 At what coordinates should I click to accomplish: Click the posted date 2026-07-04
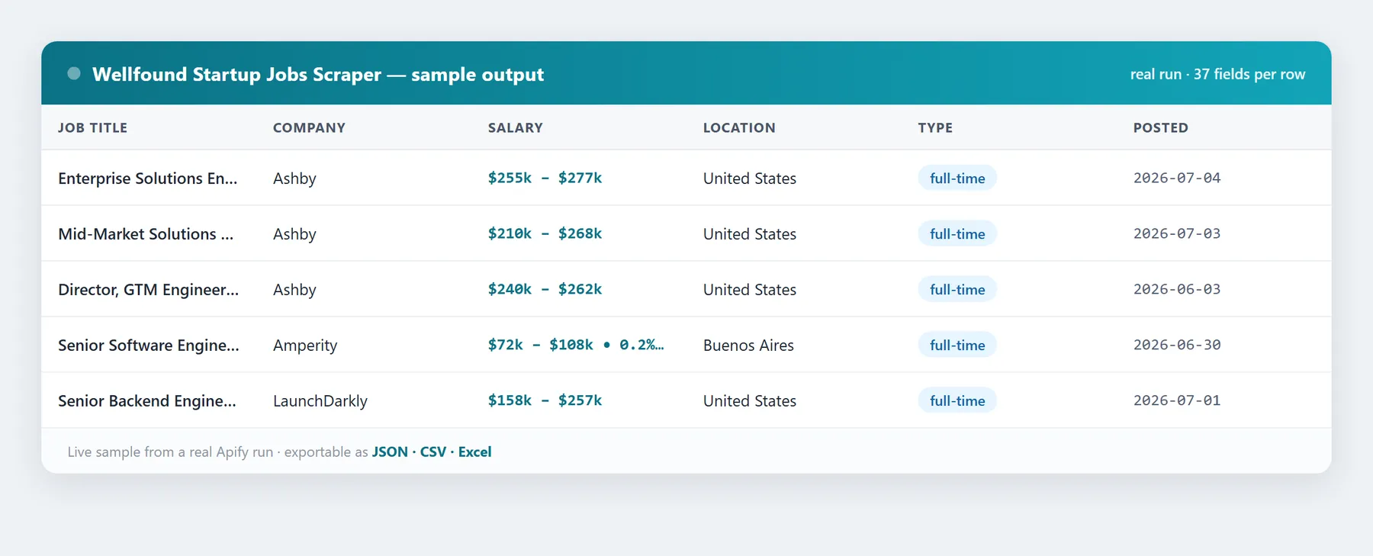pos(1177,178)
